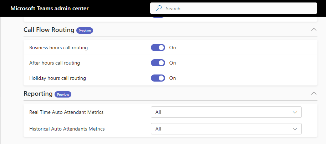The image size is (326, 144).
Task: Click the Reporting section heading
Action: pos(38,94)
